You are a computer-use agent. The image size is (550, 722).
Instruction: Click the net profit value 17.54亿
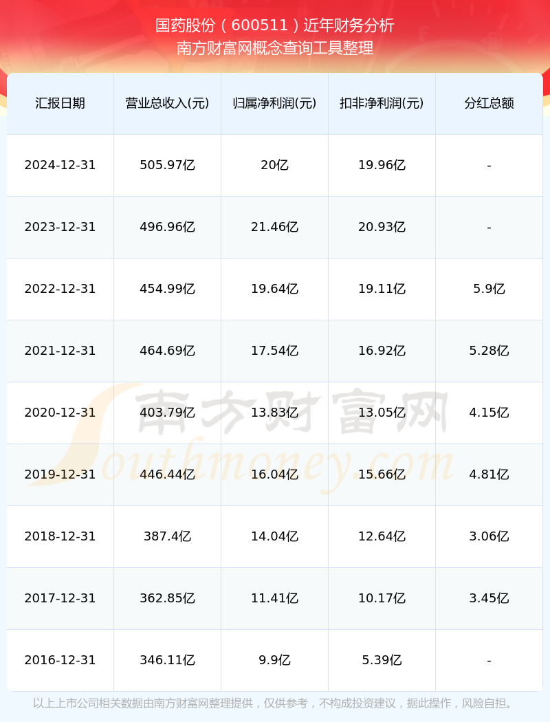click(x=275, y=351)
